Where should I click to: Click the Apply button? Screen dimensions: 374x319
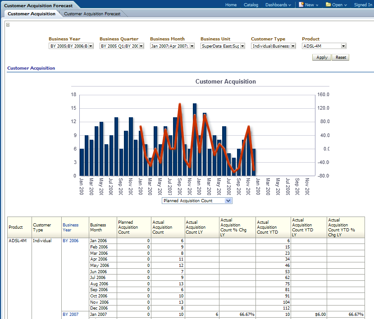(322, 58)
